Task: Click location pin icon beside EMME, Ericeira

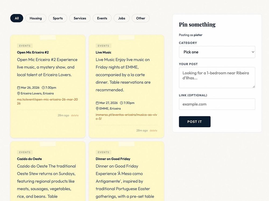Action: (x=97, y=109)
